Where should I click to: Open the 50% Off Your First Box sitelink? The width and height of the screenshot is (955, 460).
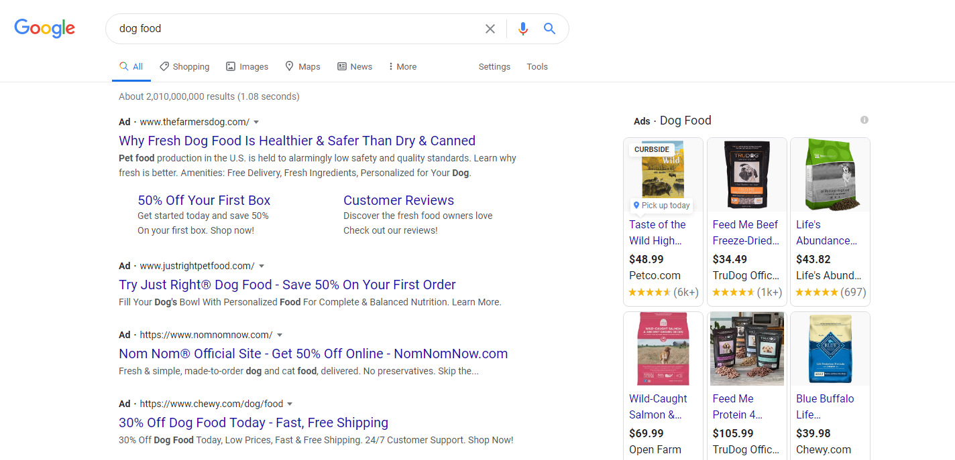204,200
